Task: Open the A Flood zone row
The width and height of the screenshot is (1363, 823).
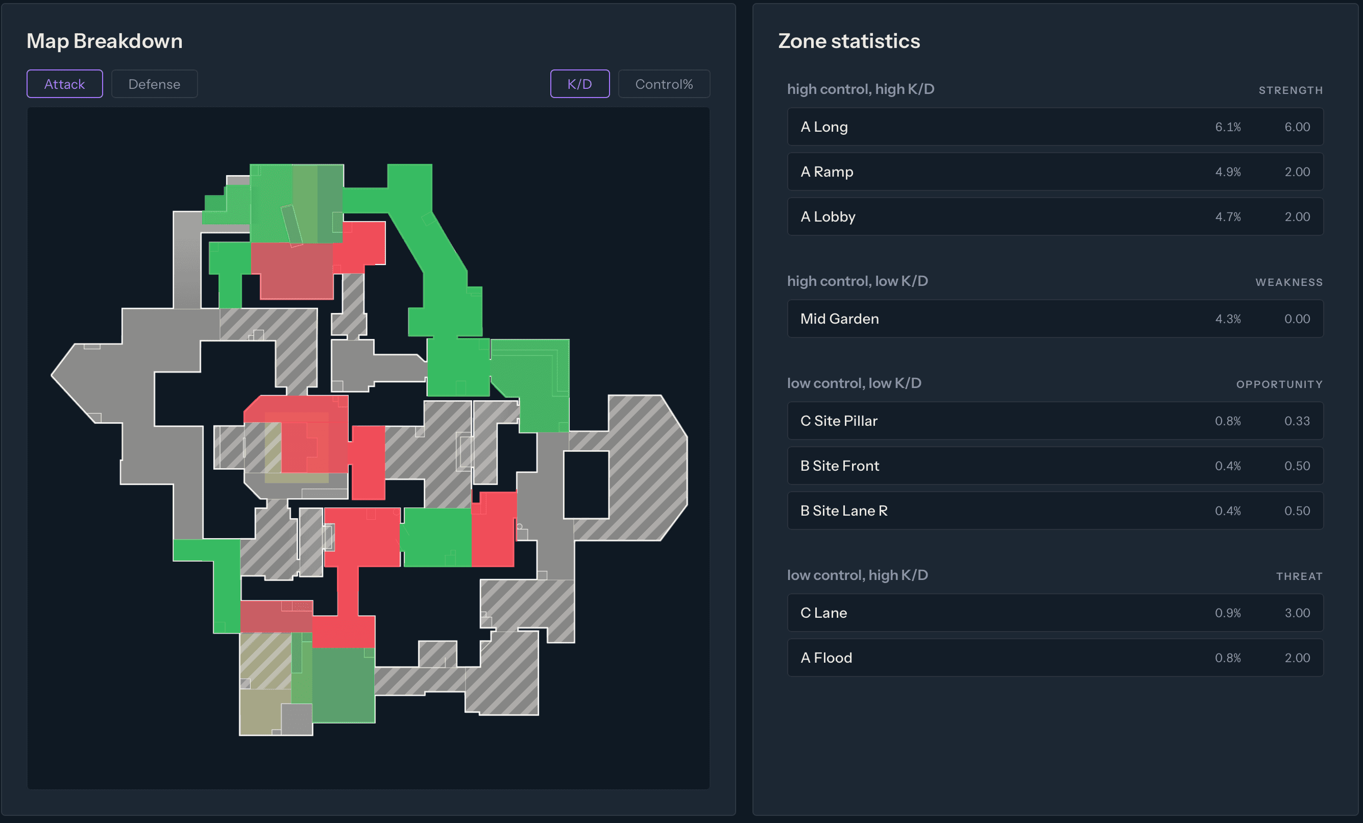Action: [1055, 658]
